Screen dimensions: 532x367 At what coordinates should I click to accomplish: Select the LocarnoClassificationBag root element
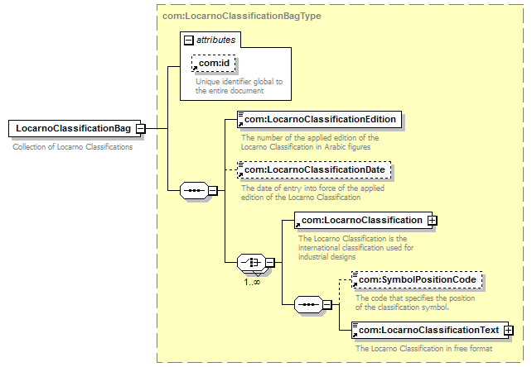(x=72, y=129)
